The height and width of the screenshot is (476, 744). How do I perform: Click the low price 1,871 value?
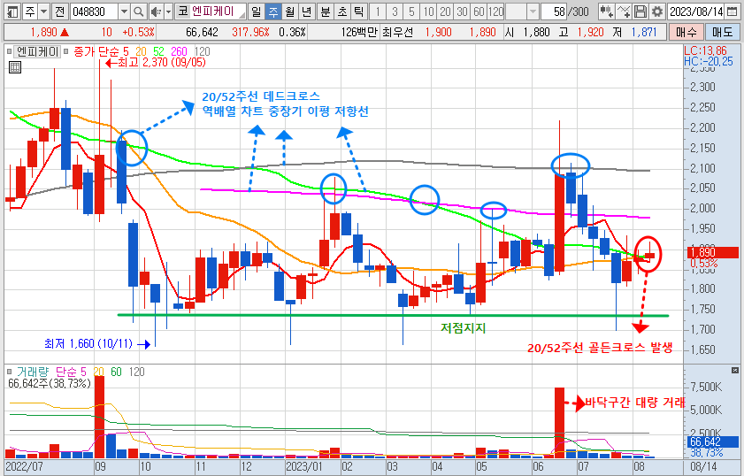(x=644, y=32)
